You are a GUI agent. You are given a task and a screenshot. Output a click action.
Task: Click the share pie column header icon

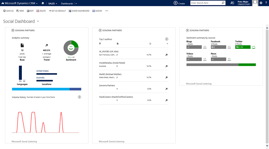coord(150,43)
